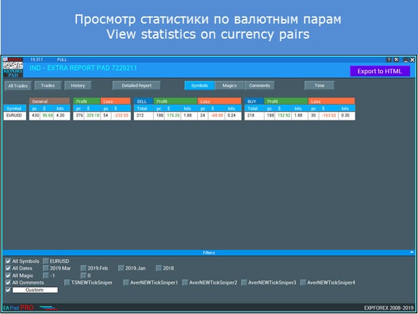Image resolution: width=418 pixels, height=314 pixels.
Task: Check the TSNEWTickSniper comment filter
Action: pyautogui.click(x=67, y=282)
